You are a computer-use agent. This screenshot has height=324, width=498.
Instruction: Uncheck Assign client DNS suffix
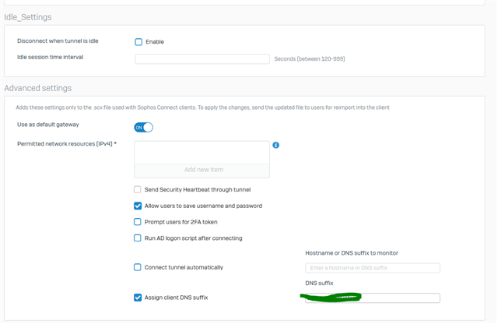(138, 298)
